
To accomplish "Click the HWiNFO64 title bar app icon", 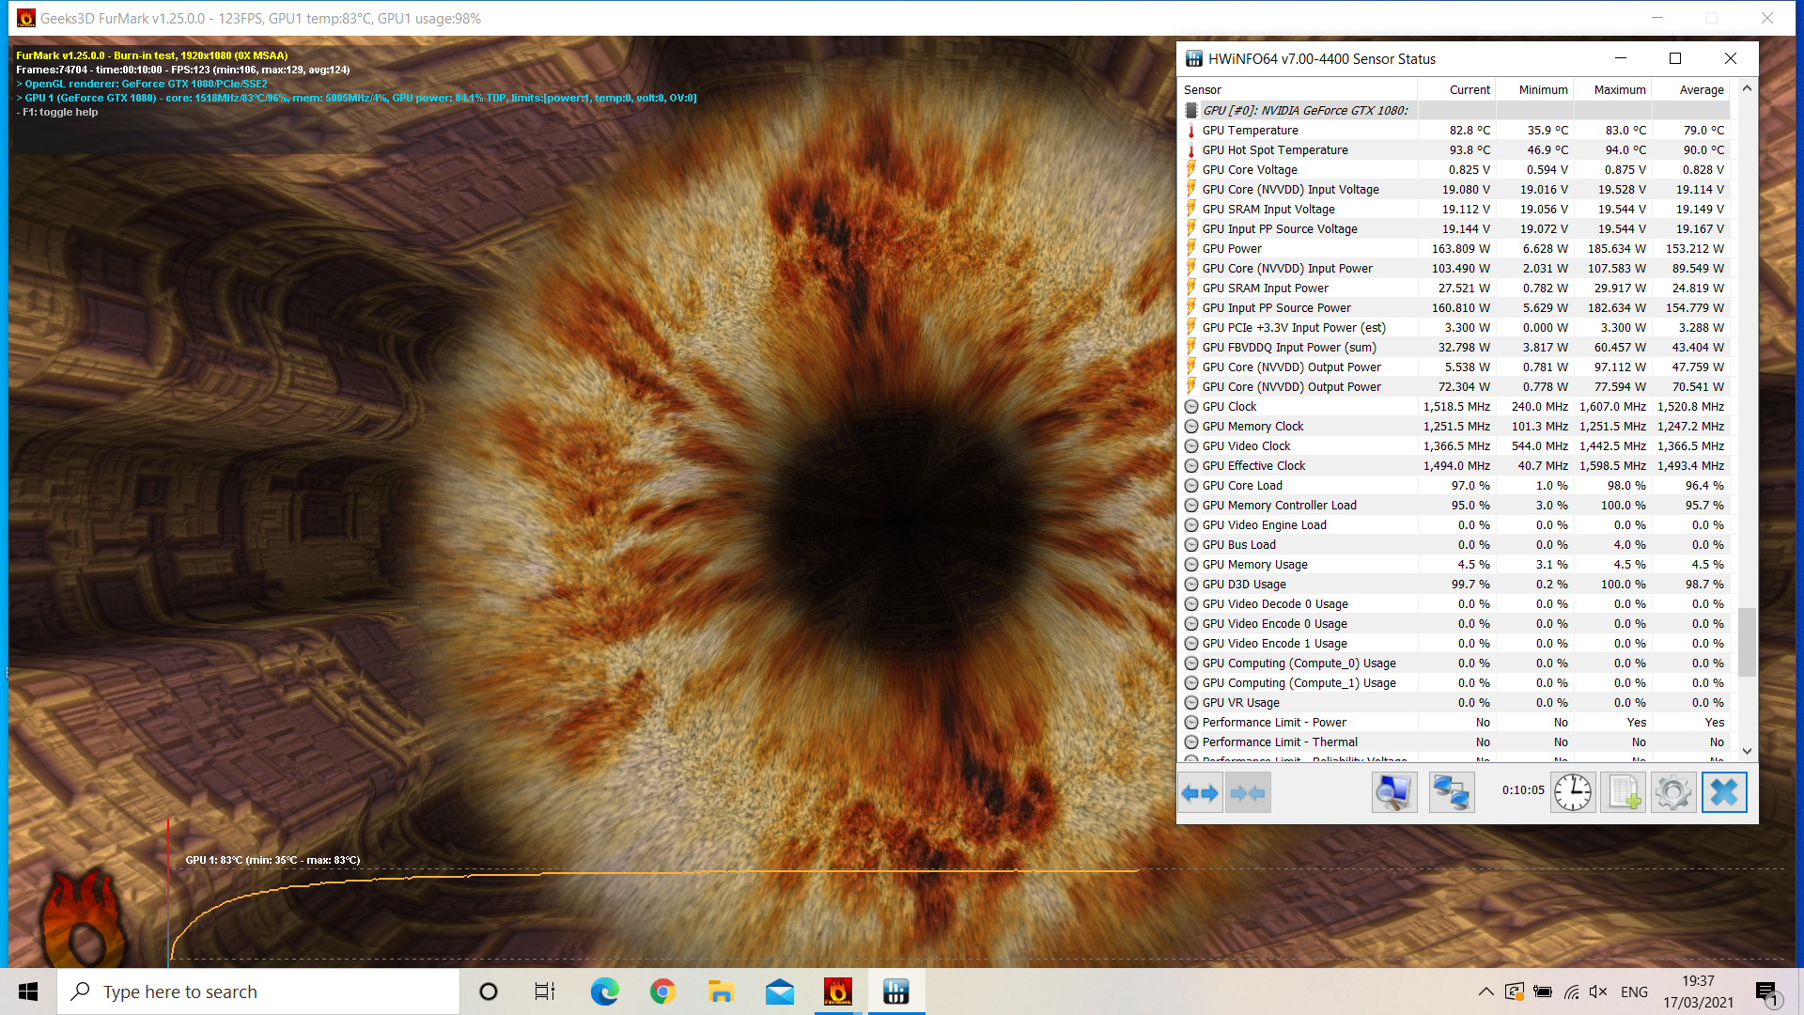I will tap(1193, 59).
